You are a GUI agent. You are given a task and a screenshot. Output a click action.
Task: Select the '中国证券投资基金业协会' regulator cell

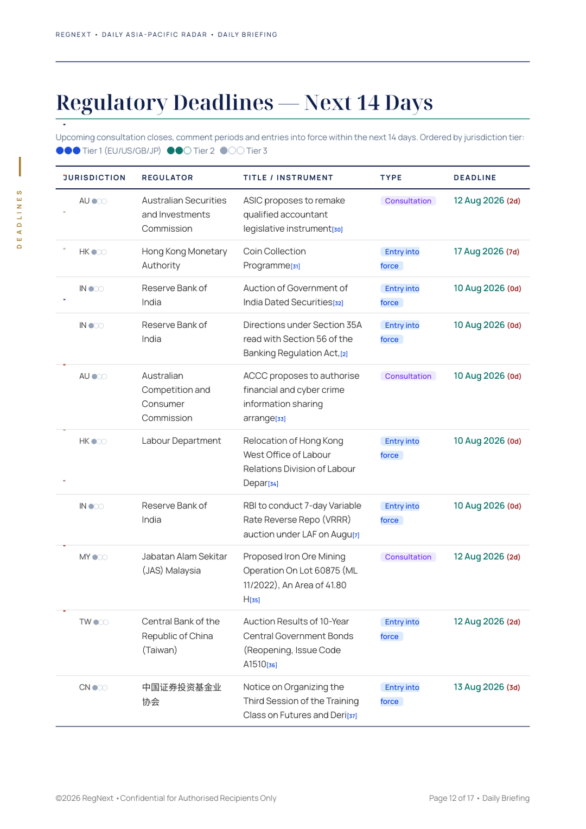[182, 694]
